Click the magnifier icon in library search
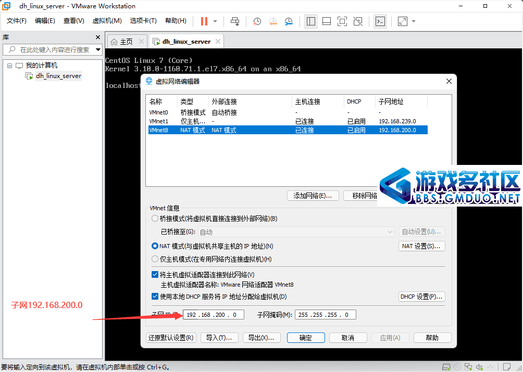Viewport: 523px width, 372px height. 12,49
